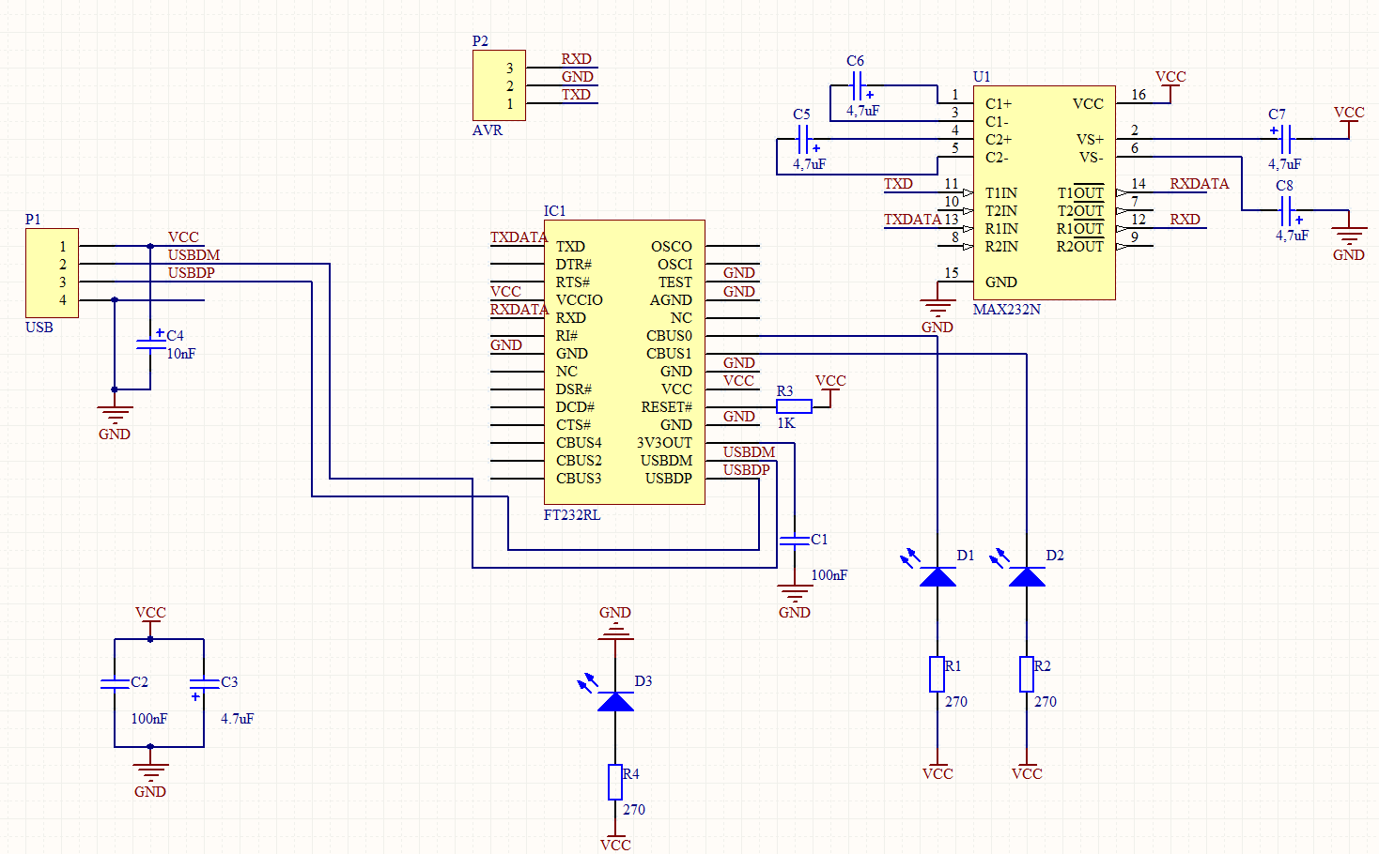Select the FT232RL chip body IC1
Screen dimensions: 1379x854
coord(625,362)
